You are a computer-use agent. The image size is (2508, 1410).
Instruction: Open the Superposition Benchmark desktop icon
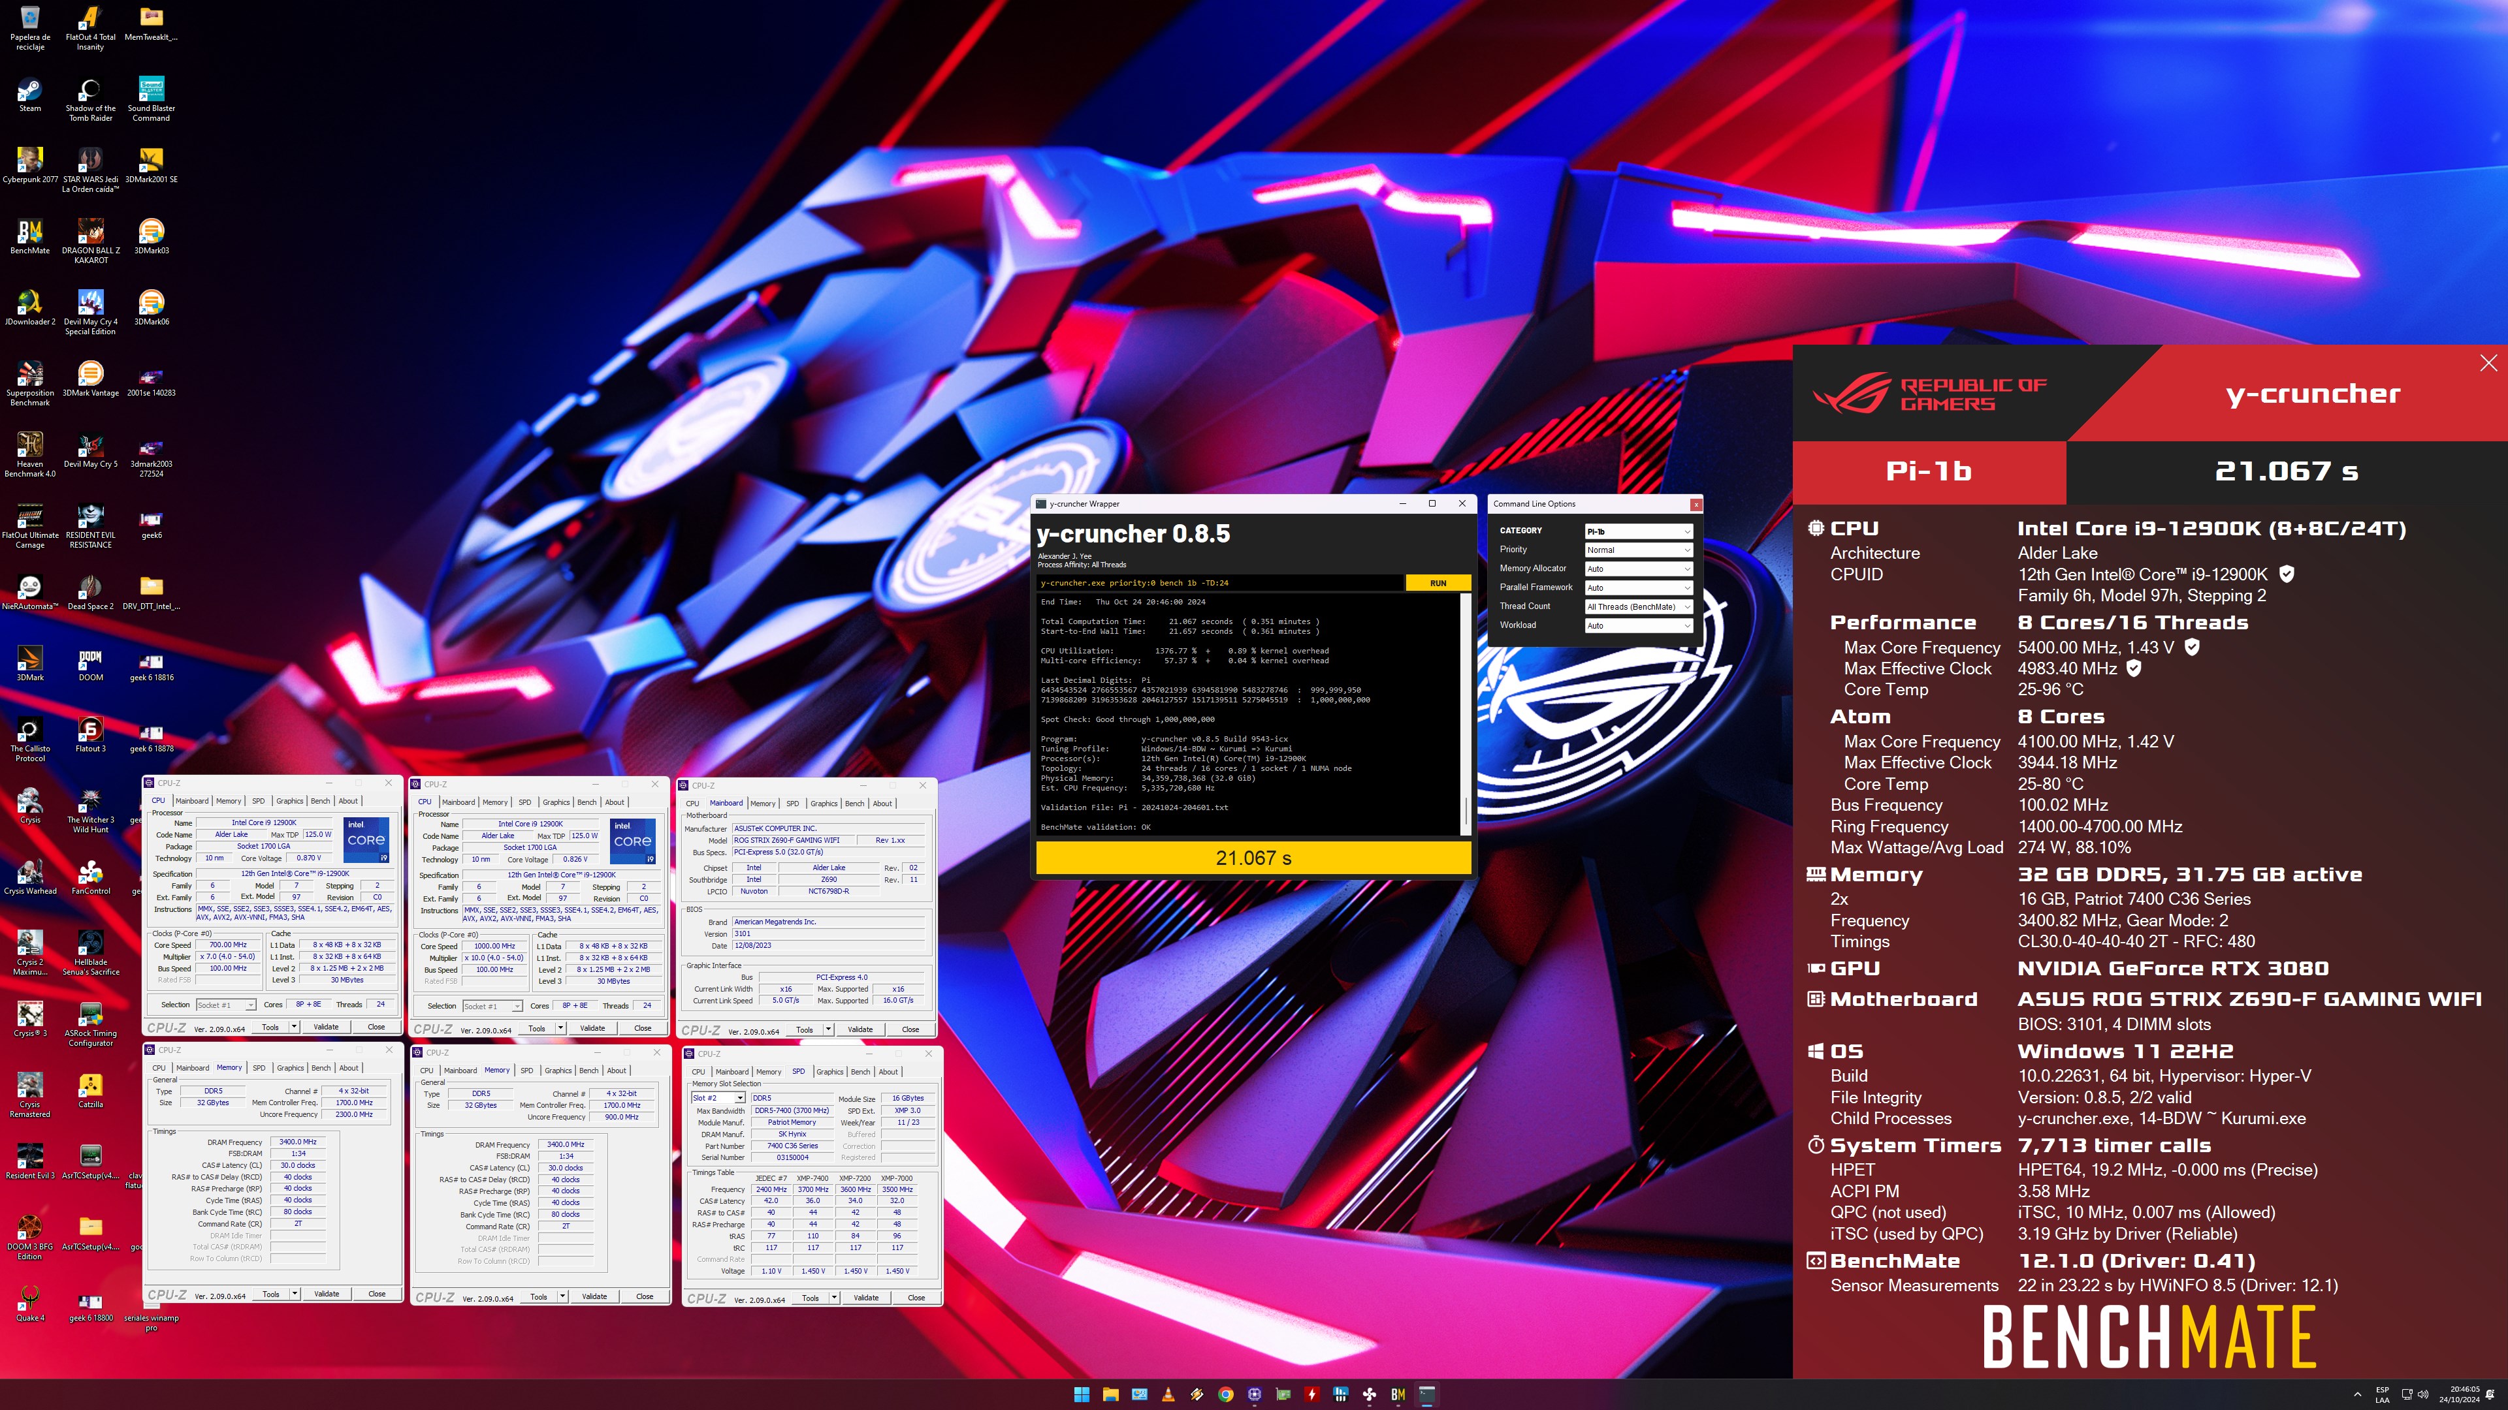coord(30,383)
